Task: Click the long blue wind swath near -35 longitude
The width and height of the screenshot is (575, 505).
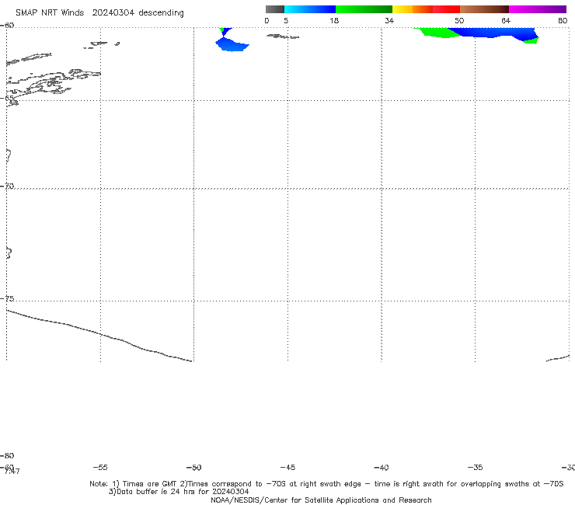Action: pyautogui.click(x=493, y=33)
